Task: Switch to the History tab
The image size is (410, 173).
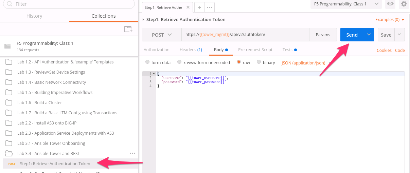Action: (34, 16)
